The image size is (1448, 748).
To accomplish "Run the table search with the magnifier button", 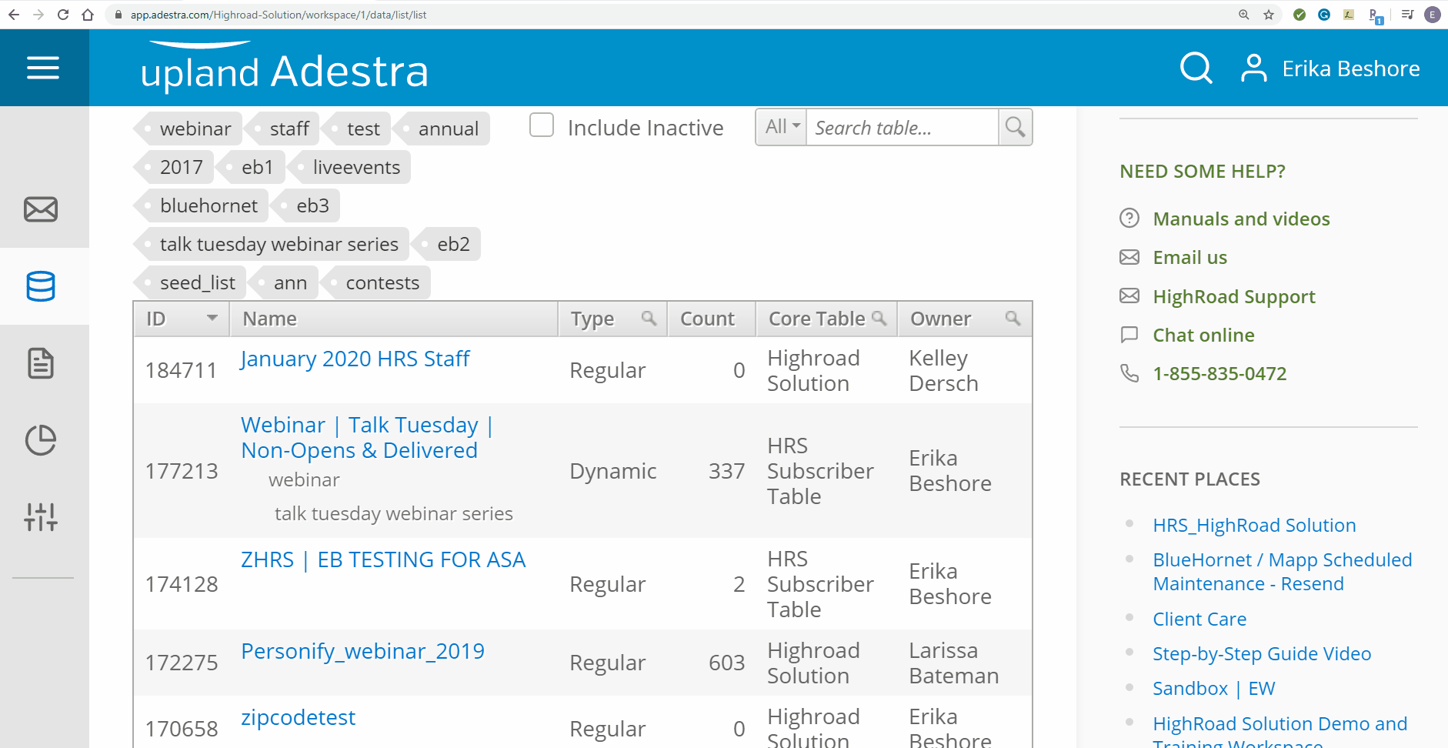I will (x=1015, y=127).
